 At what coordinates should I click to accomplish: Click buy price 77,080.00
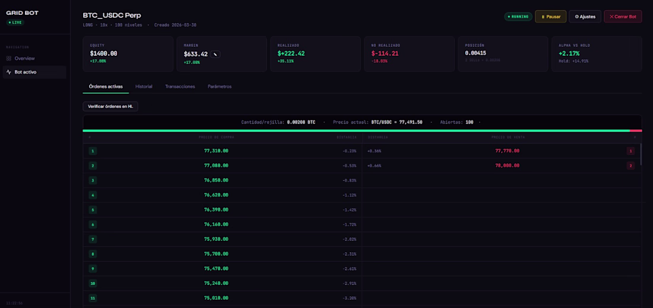coord(216,166)
